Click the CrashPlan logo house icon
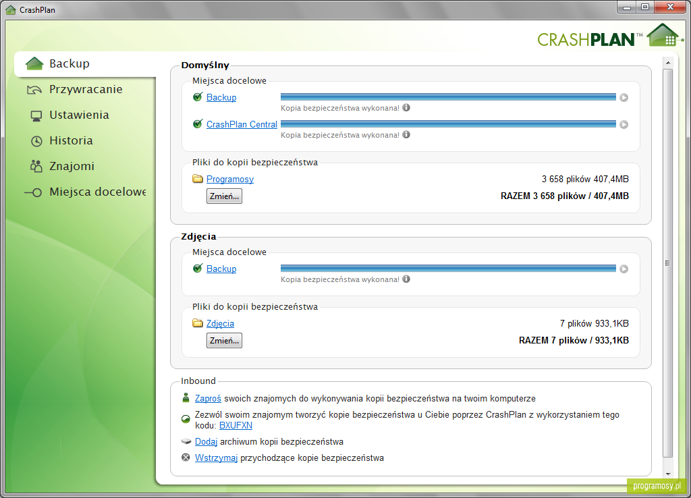Viewport: 691px width, 498px height. 665,35
